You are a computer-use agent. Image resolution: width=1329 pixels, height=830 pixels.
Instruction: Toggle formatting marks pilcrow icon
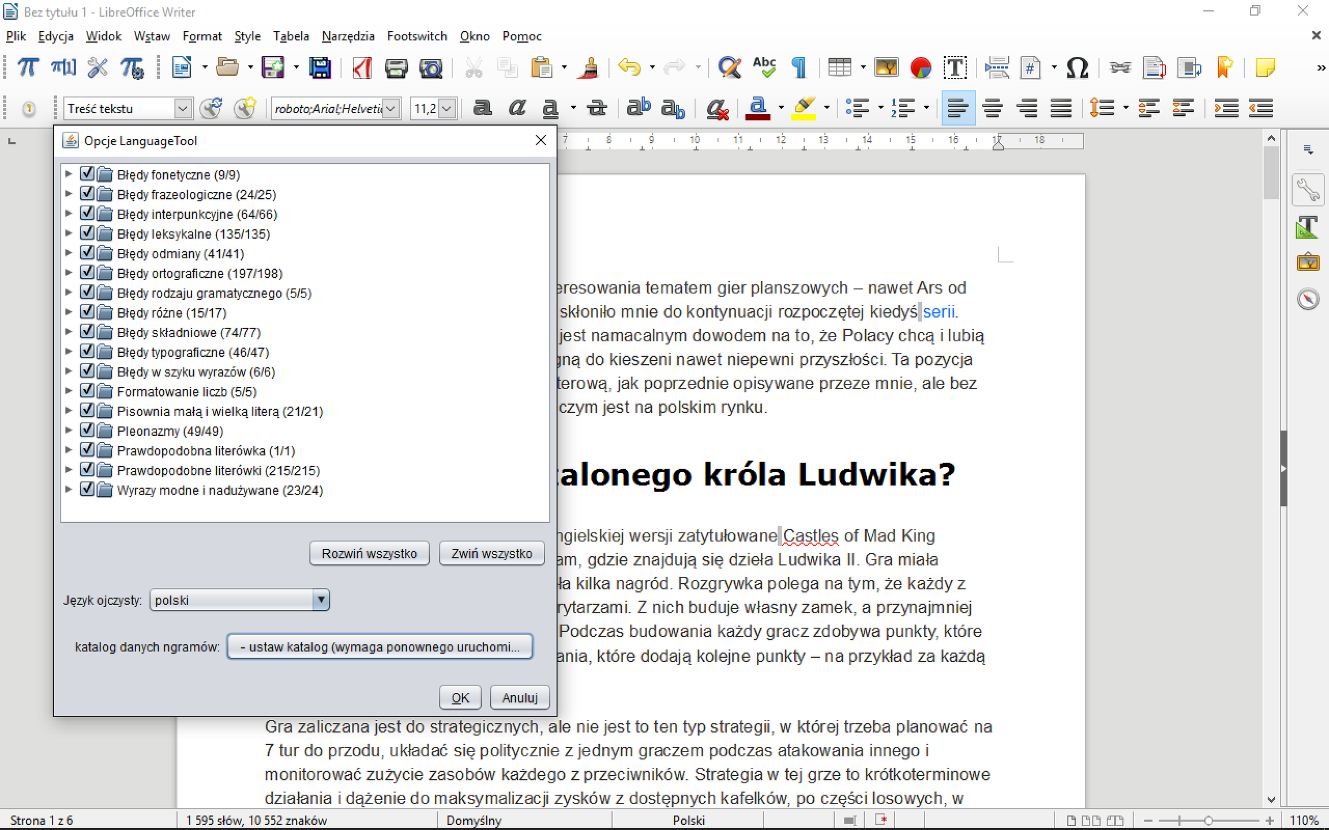tap(799, 68)
